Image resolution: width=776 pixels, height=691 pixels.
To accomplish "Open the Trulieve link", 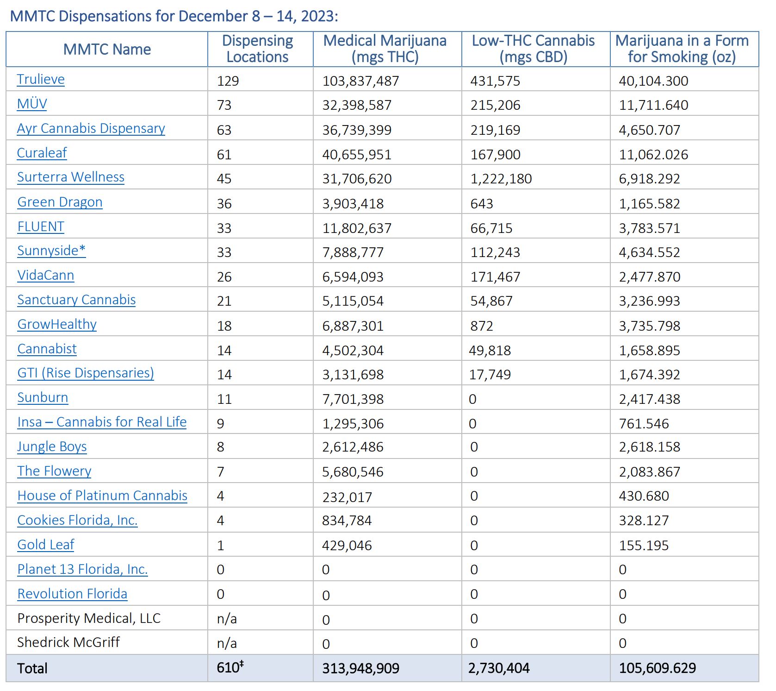I will click(x=41, y=79).
